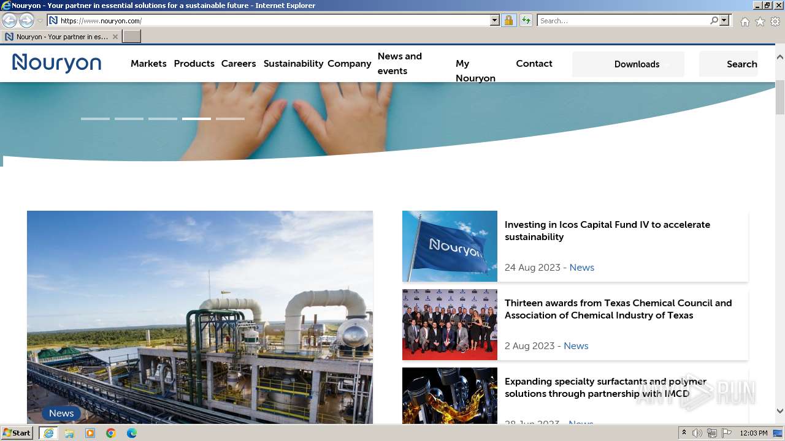This screenshot has height=441, width=785.
Task: Select the active fourth carousel indicator
Action: tap(196, 119)
